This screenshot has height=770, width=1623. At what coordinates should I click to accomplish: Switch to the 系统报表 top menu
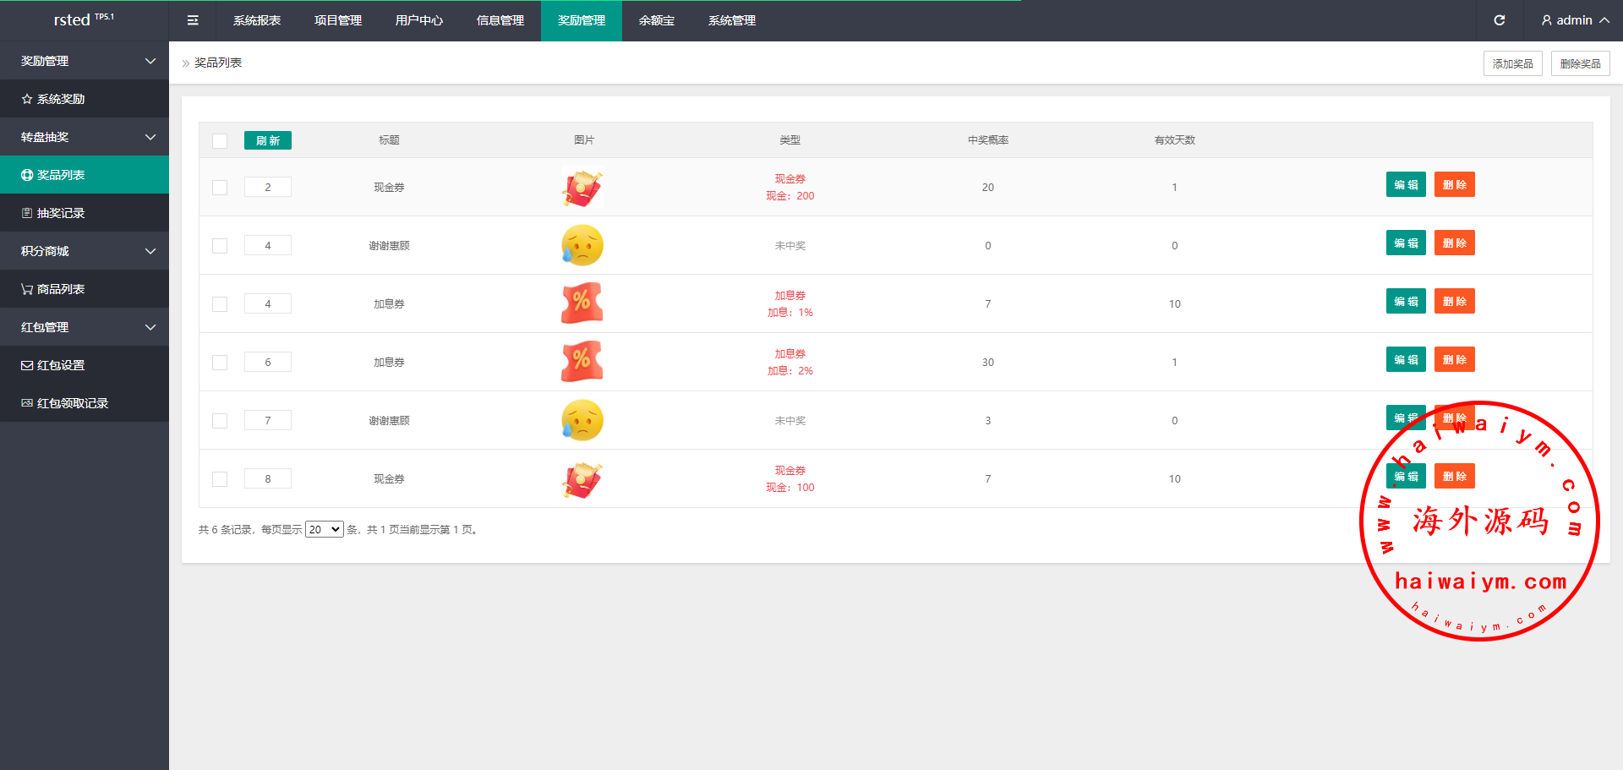click(257, 20)
